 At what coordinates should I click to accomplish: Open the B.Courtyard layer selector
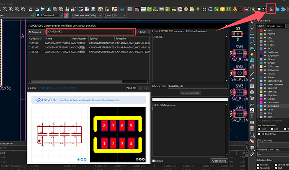(49, 15)
